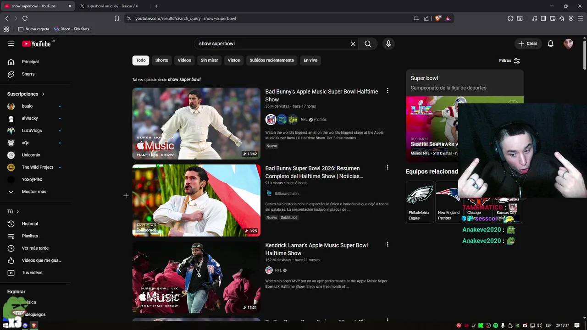Open NFL channel avatar under Kendrick Lamar video

pyautogui.click(x=269, y=270)
